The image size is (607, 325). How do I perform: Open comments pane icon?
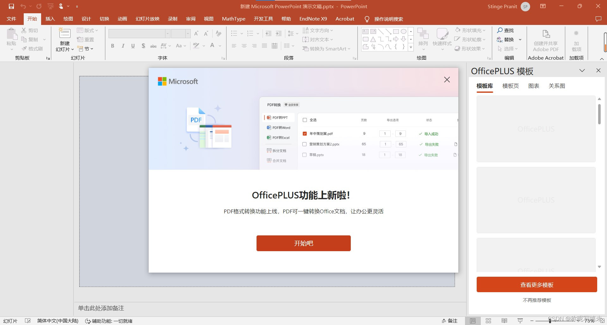(x=598, y=19)
